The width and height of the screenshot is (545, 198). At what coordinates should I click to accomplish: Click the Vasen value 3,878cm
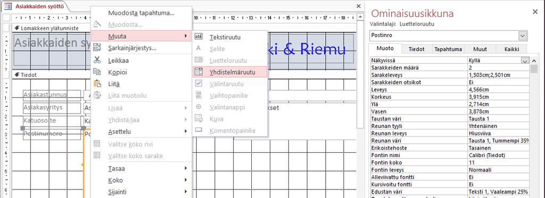(498, 111)
